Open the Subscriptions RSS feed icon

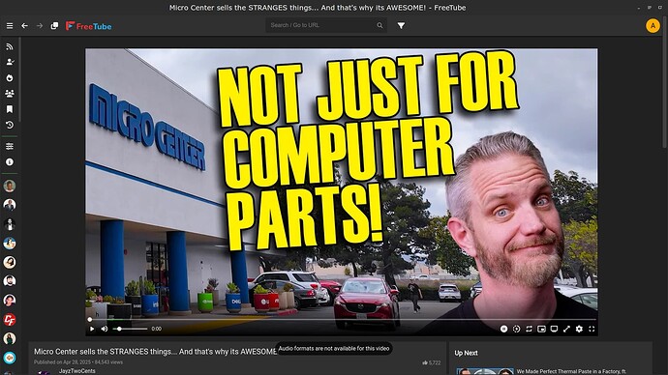[10, 46]
